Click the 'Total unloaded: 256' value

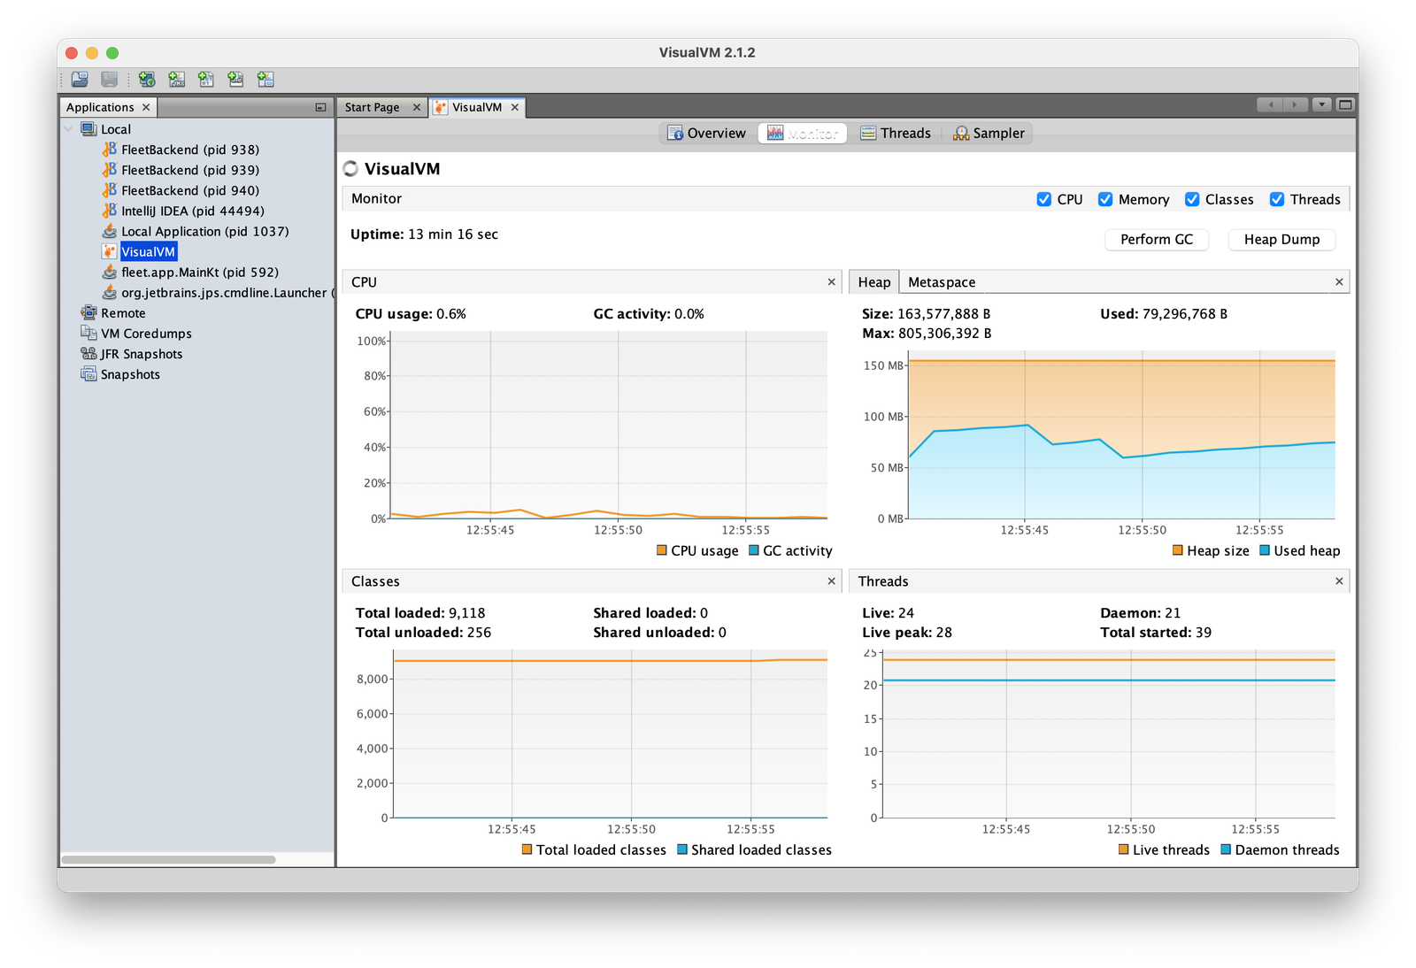tap(423, 633)
